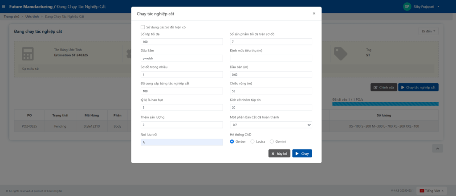Click the calculator estimation icon
This screenshot has width=456, height=196.
tap(28, 54)
